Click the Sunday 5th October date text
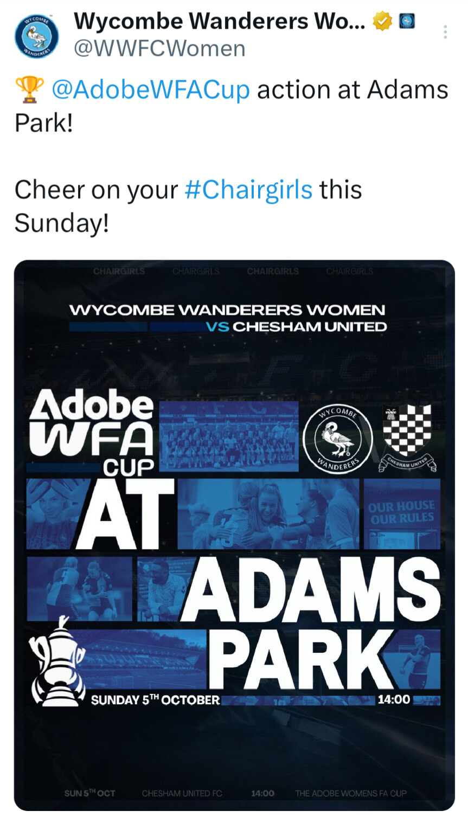Screen dimensions: 468x817 click(155, 700)
